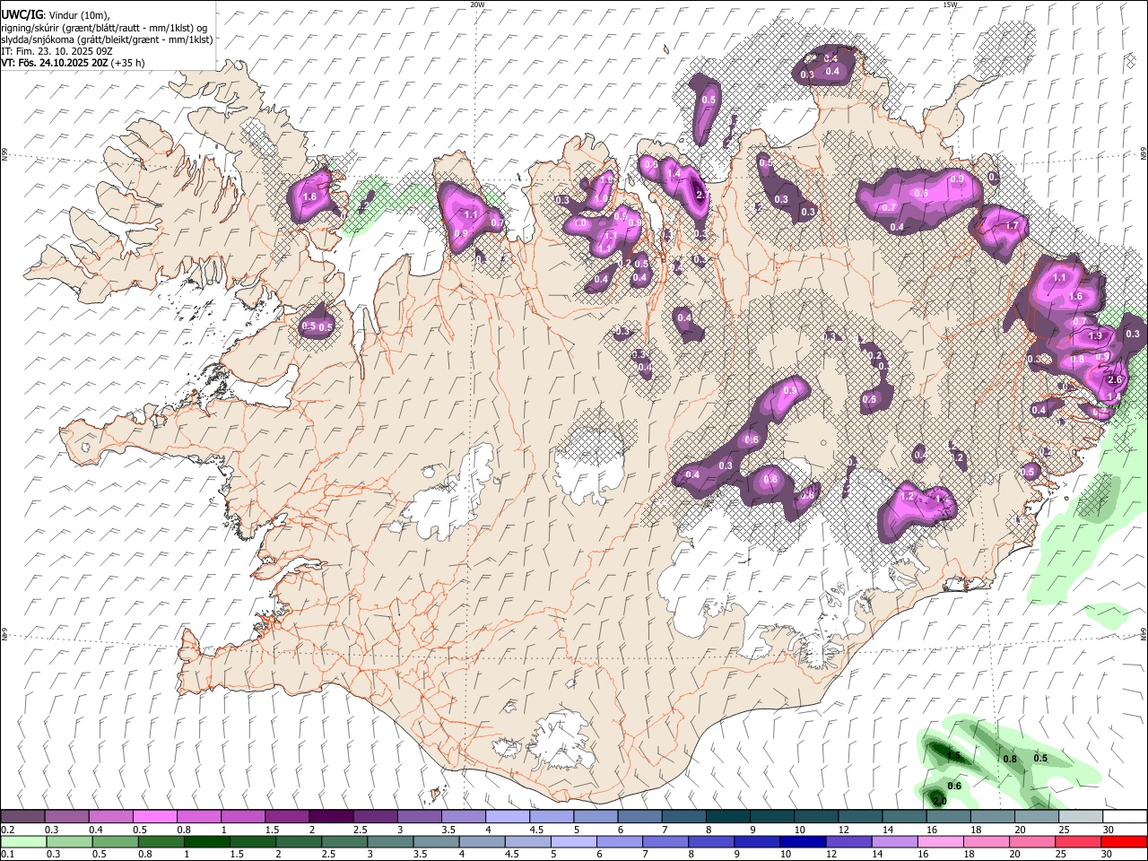Click the "0.2" label starting the snow legend
The height and width of the screenshot is (861, 1148).
pyautogui.click(x=7, y=830)
